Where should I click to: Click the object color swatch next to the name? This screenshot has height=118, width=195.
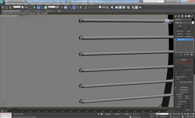tap(193, 19)
